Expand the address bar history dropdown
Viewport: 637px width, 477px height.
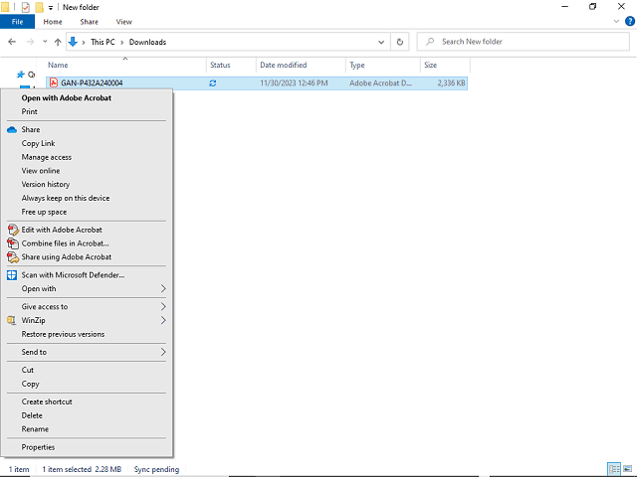(381, 42)
